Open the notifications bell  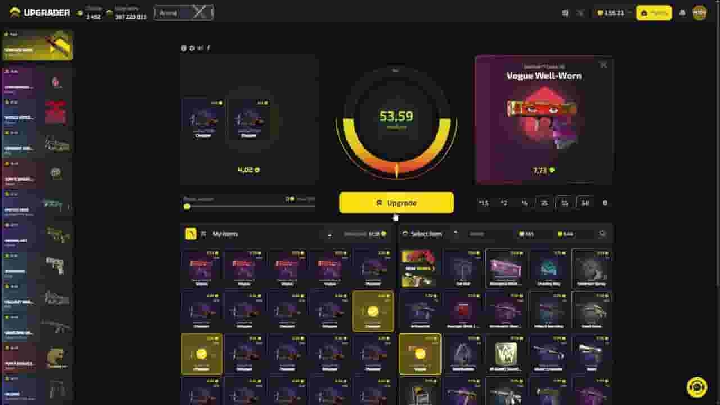pos(682,12)
